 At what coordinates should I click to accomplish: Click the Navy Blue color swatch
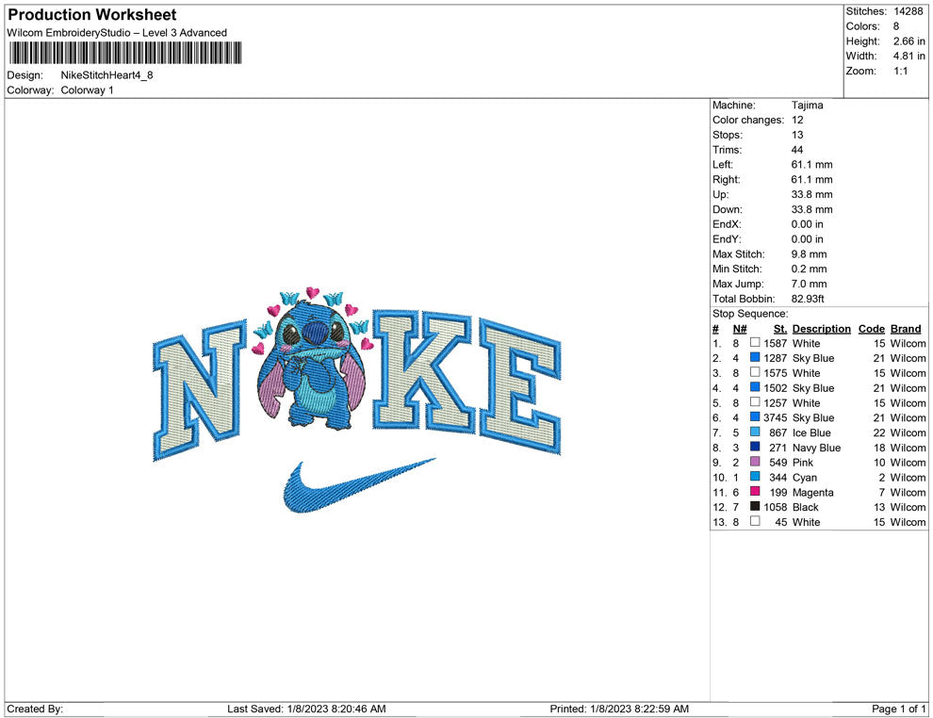pyautogui.click(x=755, y=447)
